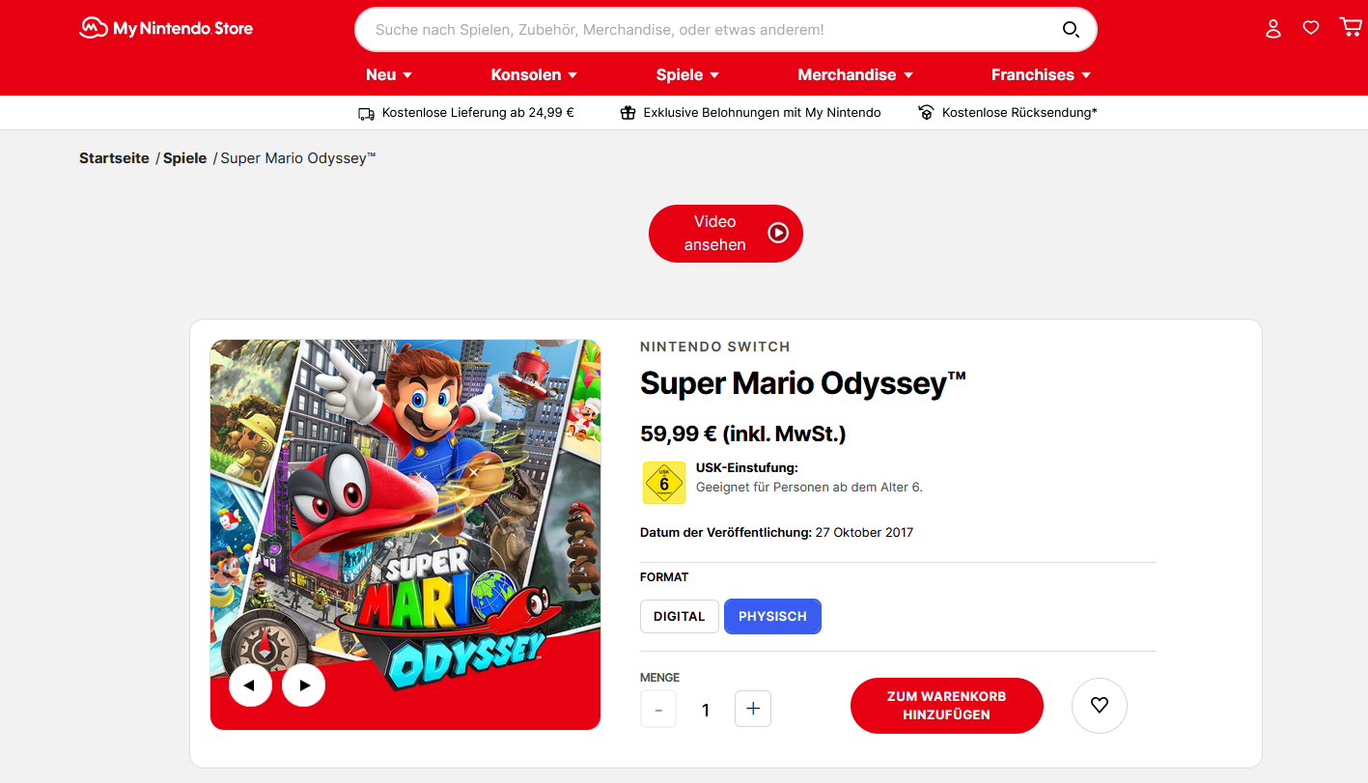This screenshot has width=1368, height=783.
Task: Expand the Konsolen menu
Action: click(534, 74)
